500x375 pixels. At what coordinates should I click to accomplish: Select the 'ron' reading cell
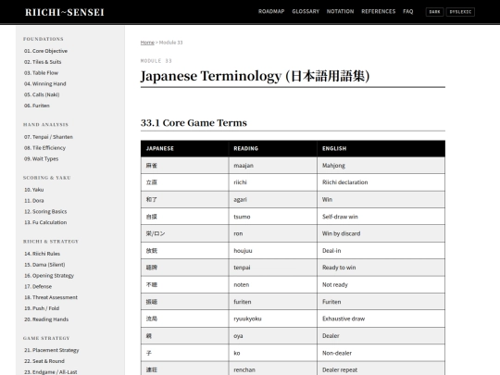[x=273, y=233]
